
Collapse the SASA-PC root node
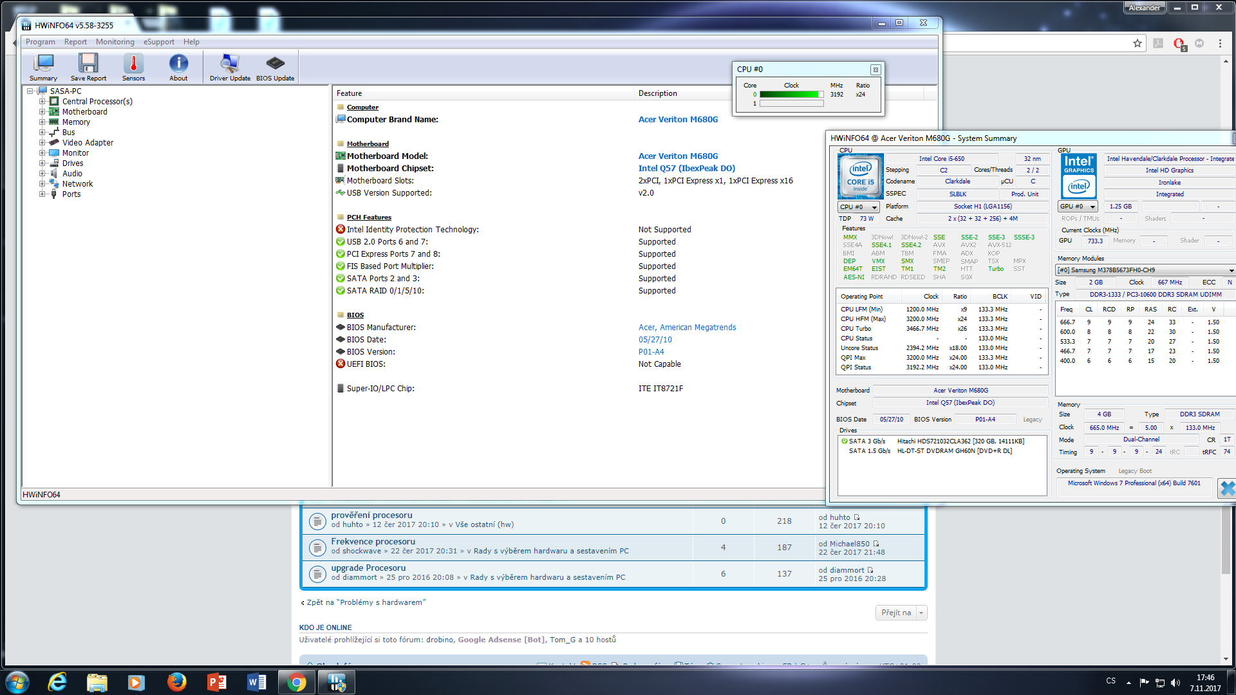[x=30, y=91]
